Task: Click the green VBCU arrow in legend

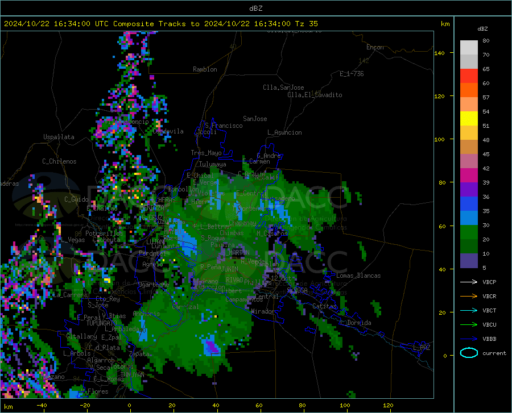Action: click(x=469, y=325)
